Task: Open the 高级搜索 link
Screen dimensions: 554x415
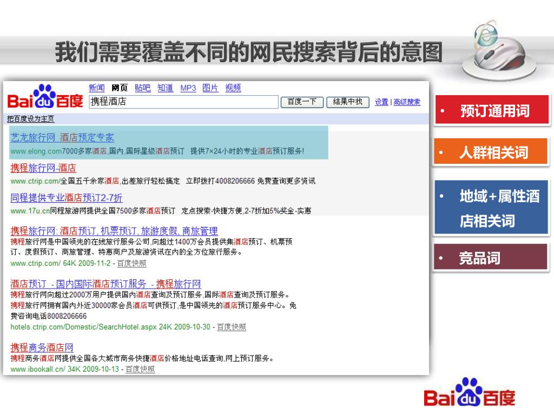Action: click(407, 102)
